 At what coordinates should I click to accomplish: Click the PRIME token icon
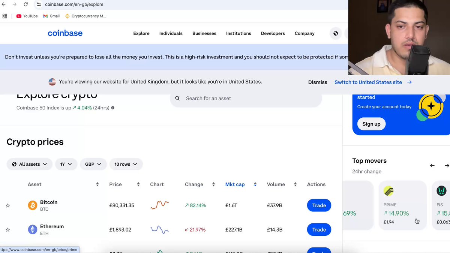[388, 191]
